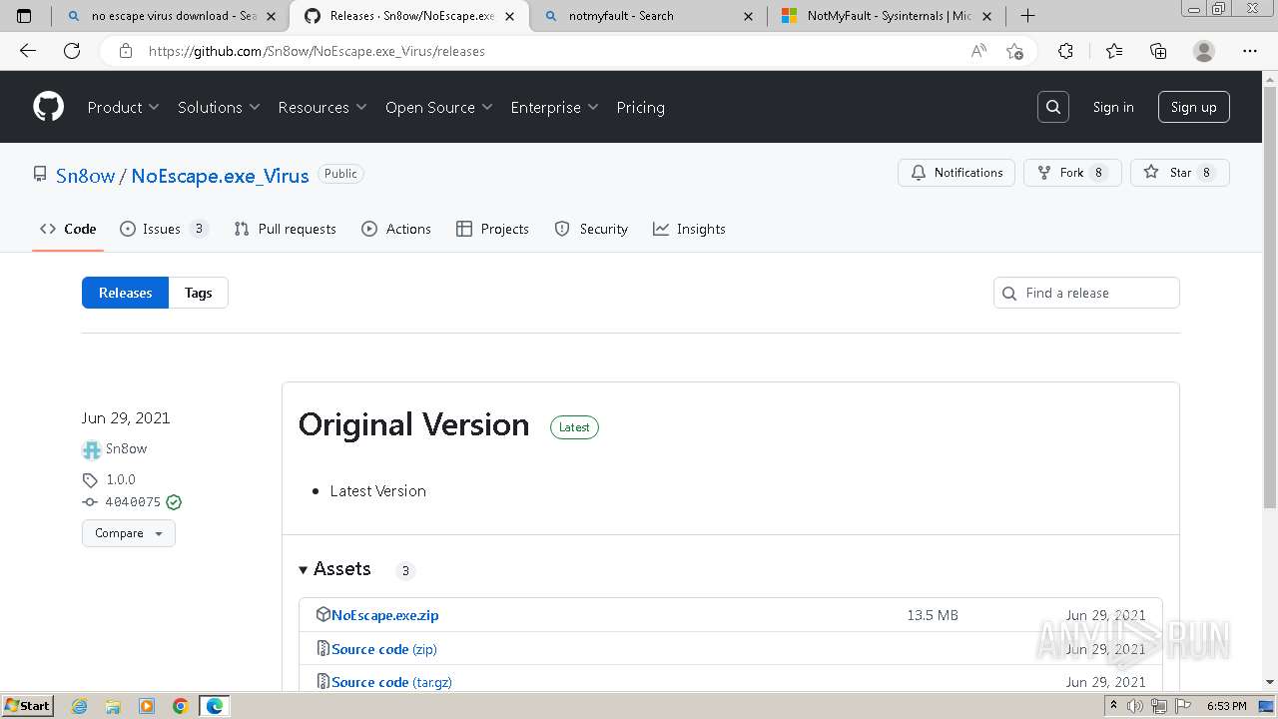
Task: Click Edge icon in taskbar
Action: click(215, 706)
